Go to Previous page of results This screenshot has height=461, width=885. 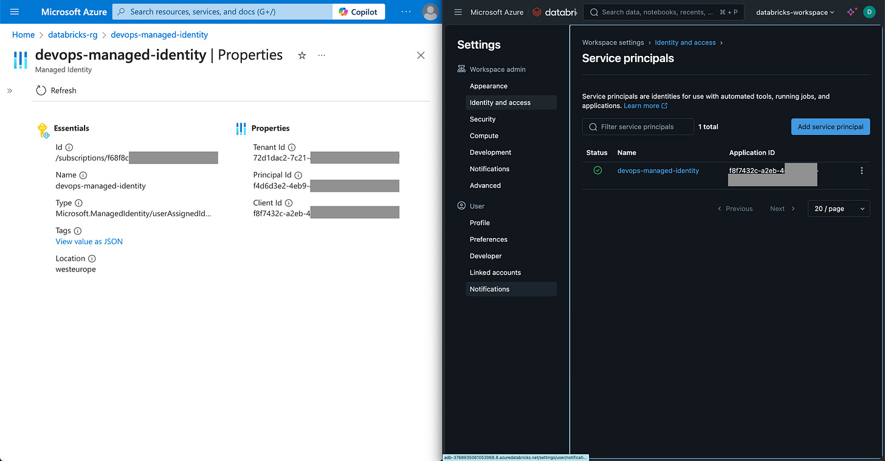pyautogui.click(x=735, y=208)
